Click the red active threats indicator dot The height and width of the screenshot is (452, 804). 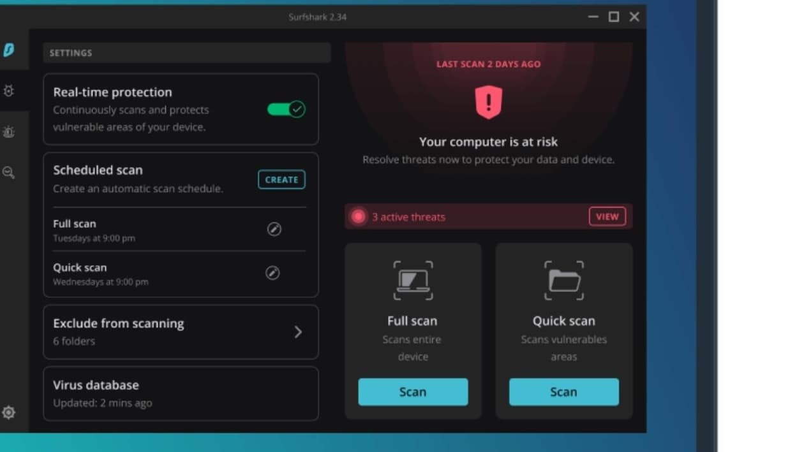pos(359,217)
